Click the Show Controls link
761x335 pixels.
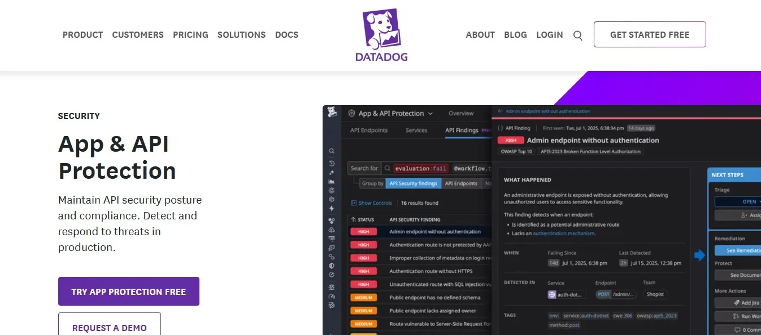coord(375,203)
